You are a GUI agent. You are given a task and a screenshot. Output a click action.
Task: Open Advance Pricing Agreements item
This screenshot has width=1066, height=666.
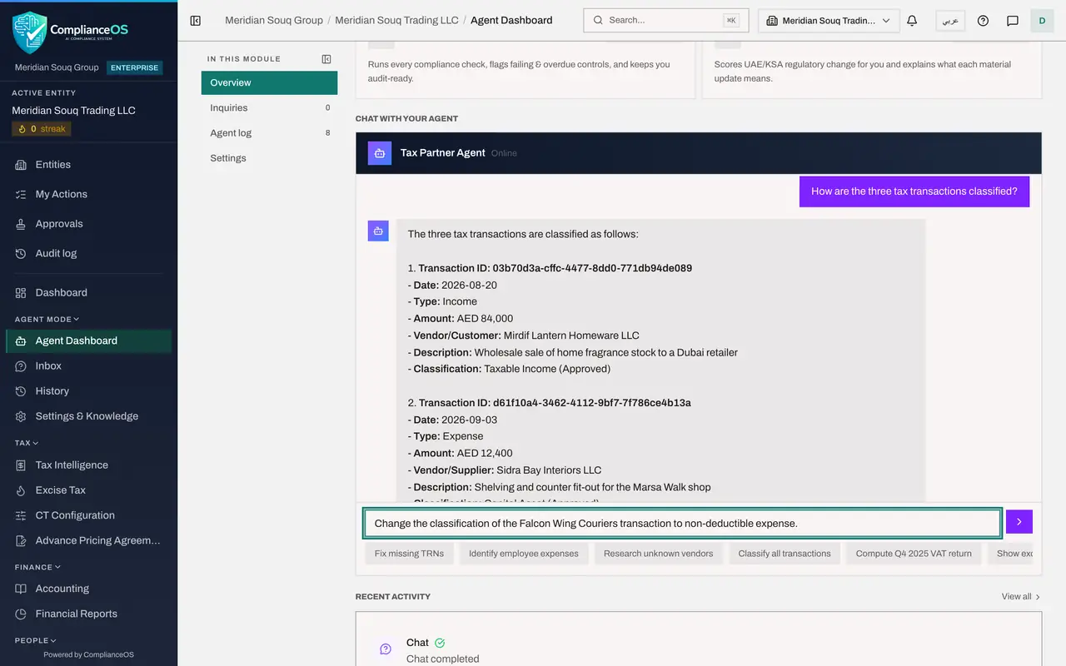click(x=88, y=540)
